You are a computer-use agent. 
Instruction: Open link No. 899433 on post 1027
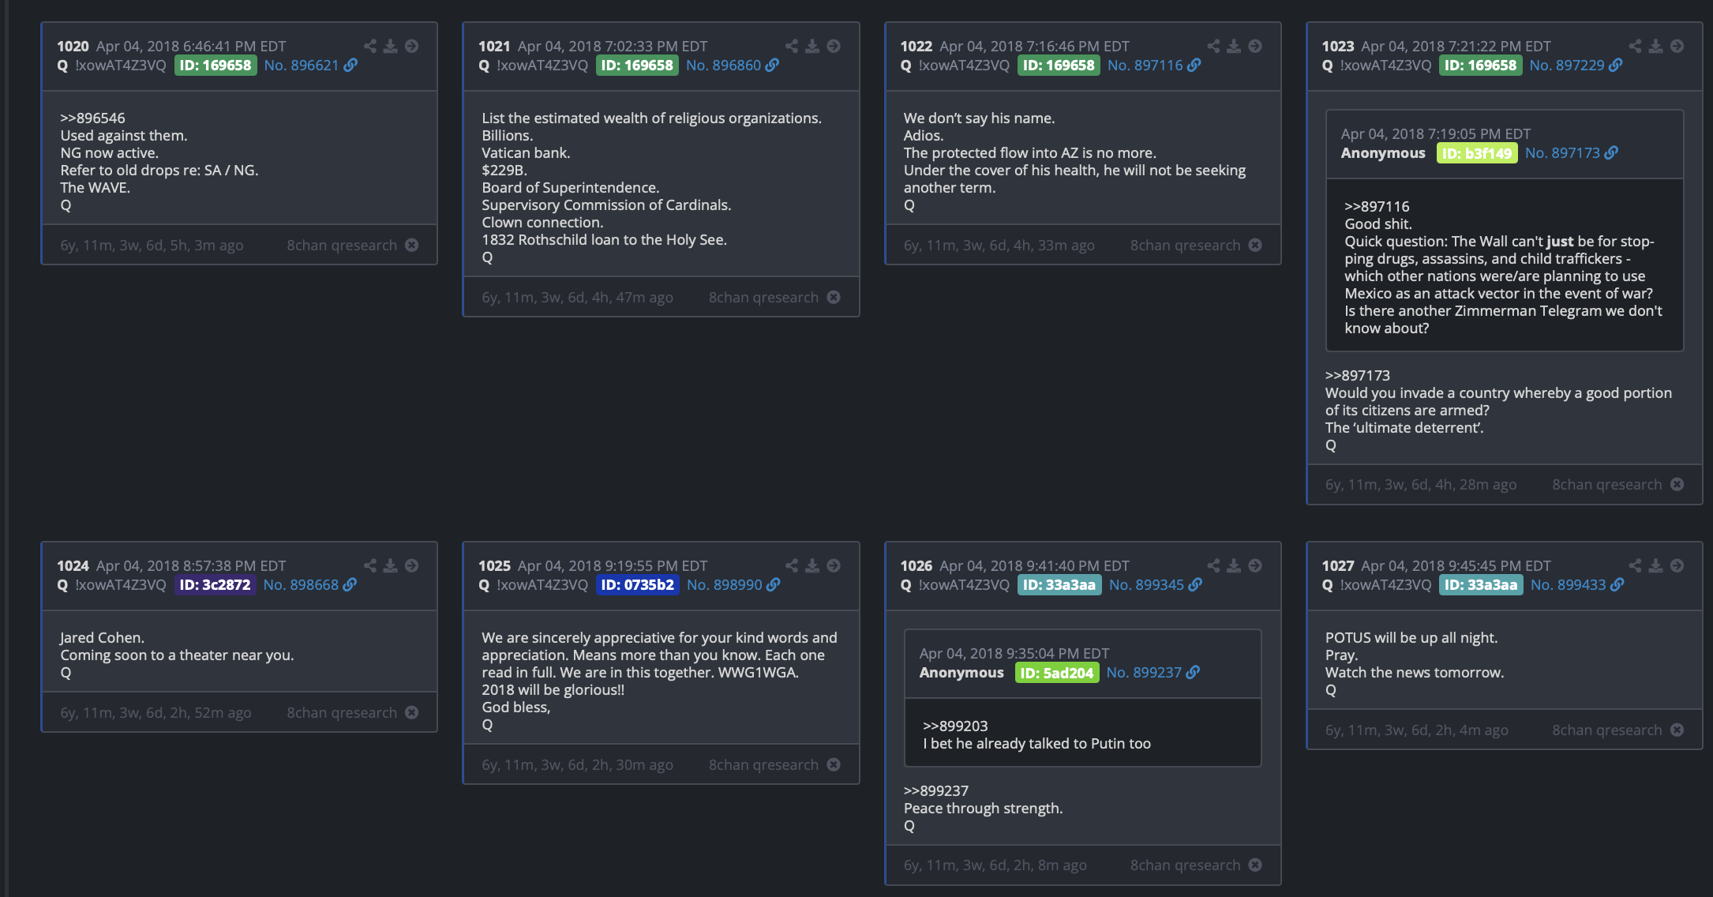1568,585
